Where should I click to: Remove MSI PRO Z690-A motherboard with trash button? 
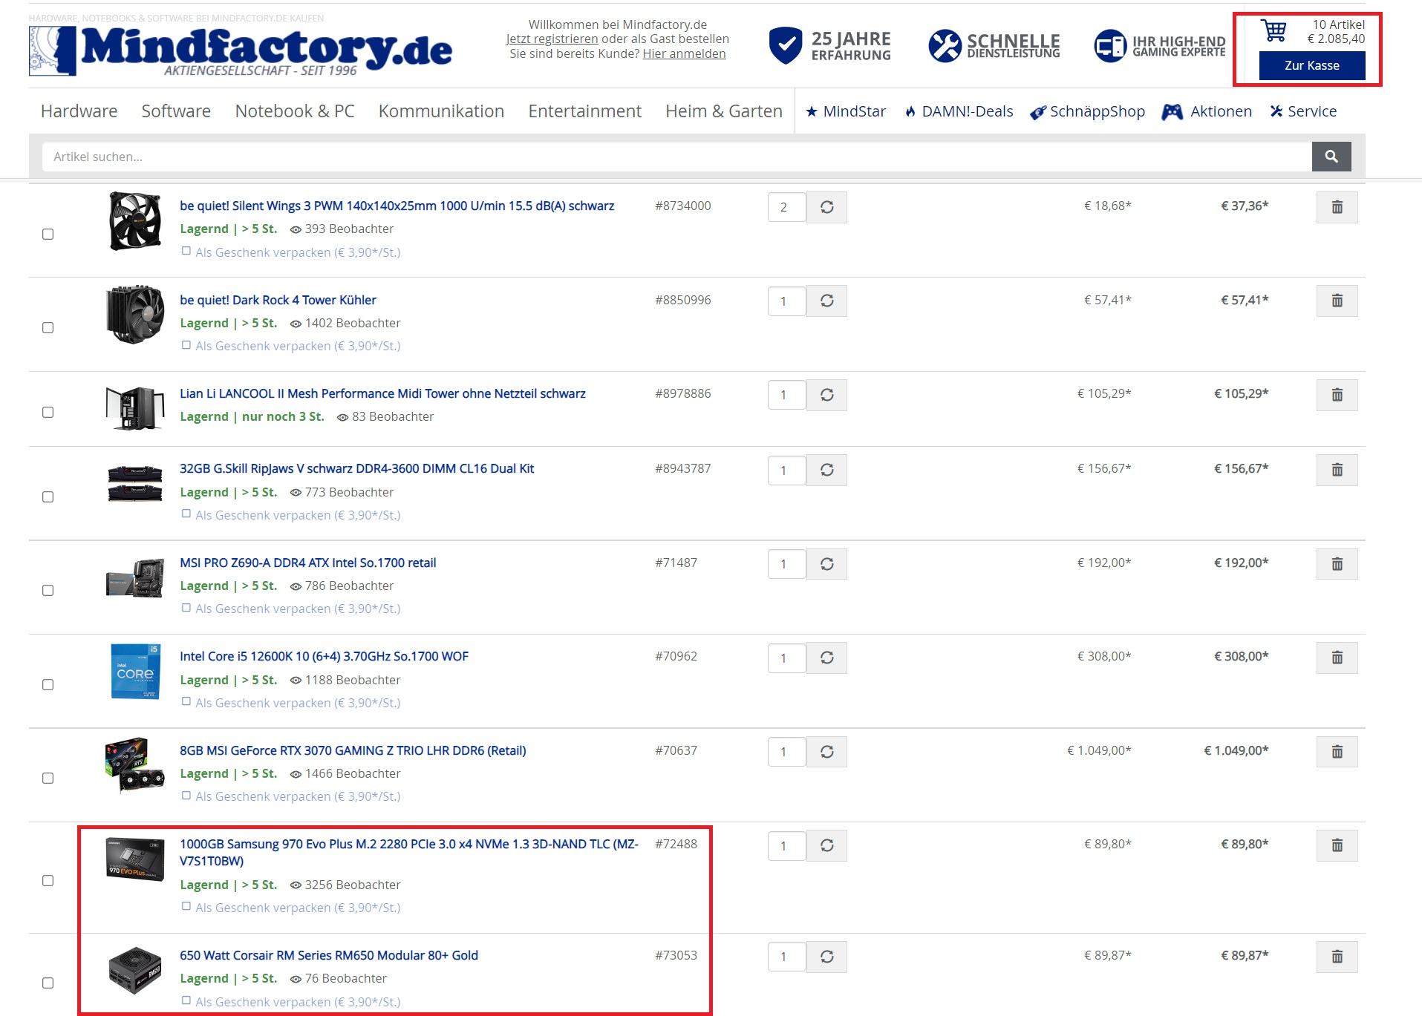tap(1337, 564)
